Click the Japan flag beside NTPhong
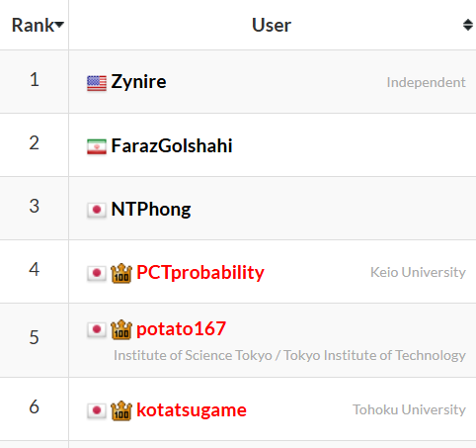 click(x=97, y=210)
